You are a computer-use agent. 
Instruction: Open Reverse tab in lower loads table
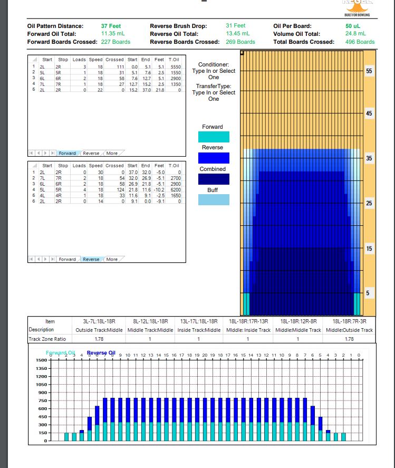pyautogui.click(x=91, y=259)
